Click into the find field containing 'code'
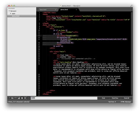Screen dimensions: 140x113 (64, 98)
